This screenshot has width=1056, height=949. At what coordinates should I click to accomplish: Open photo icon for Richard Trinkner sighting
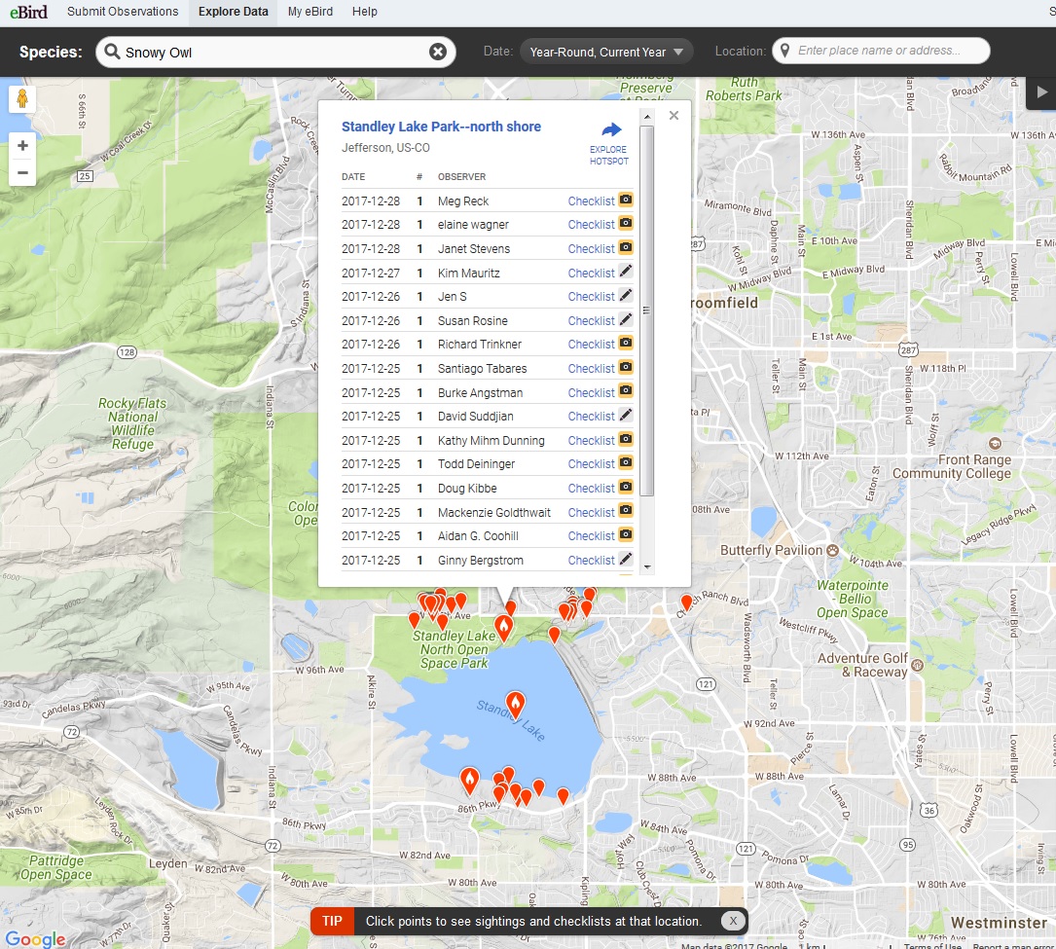point(626,343)
